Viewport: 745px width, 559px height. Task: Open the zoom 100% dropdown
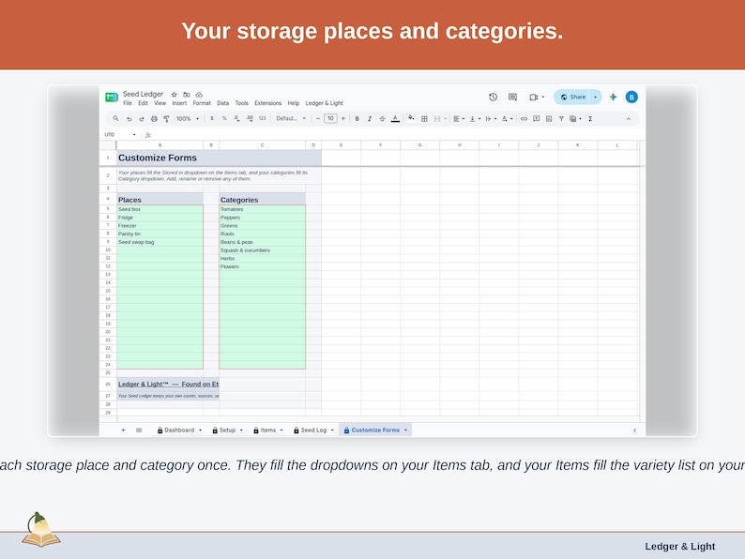click(x=188, y=119)
